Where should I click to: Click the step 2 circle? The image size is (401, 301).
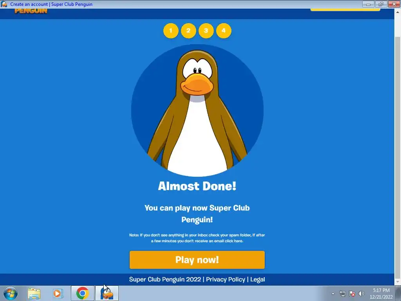tap(188, 31)
